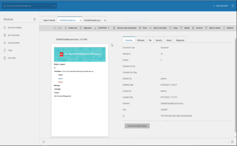Viewport: 237px width, 146px height.
Task: Click the Signature pen icon
Action: pyautogui.click(x=81, y=28)
